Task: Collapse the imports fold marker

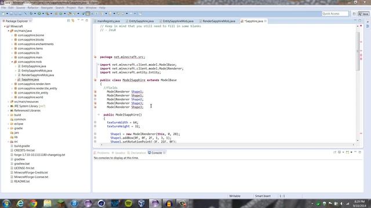Action: click(x=99, y=64)
